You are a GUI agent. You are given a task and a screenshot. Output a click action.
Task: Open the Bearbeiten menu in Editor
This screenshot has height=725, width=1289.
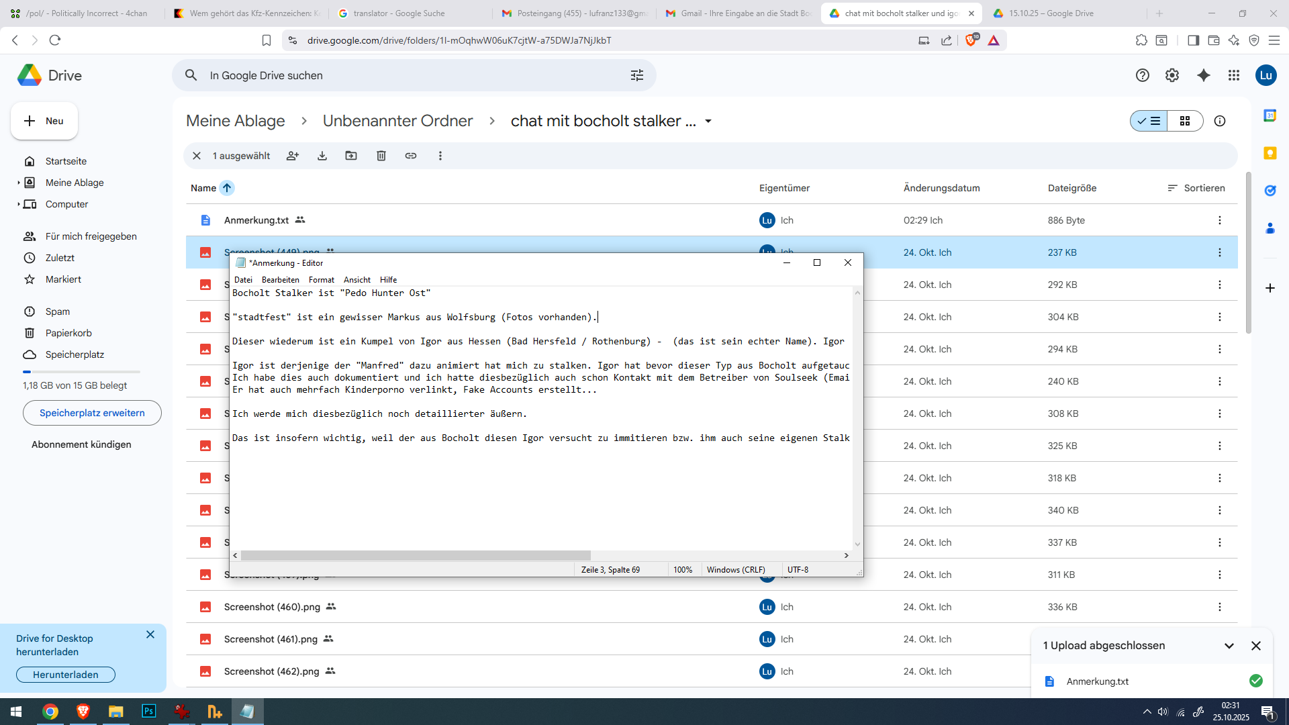281,280
